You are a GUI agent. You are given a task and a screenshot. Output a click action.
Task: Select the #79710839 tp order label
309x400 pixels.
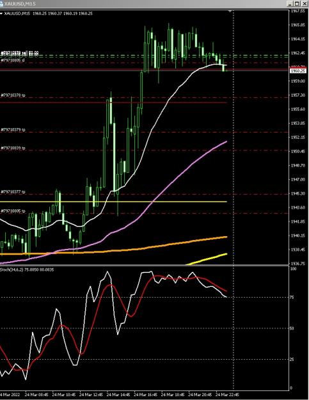[x=13, y=148]
